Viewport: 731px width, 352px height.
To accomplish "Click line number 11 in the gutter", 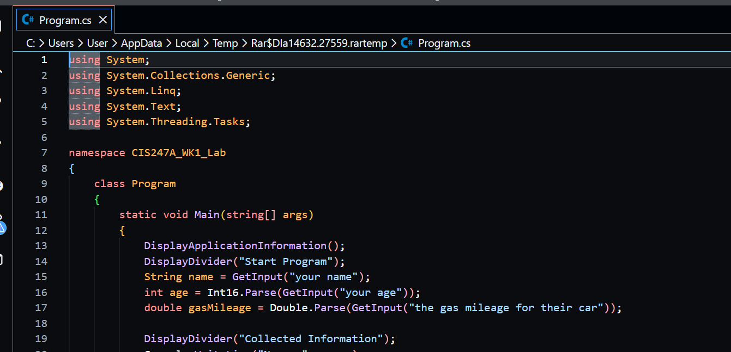I will 41,214.
